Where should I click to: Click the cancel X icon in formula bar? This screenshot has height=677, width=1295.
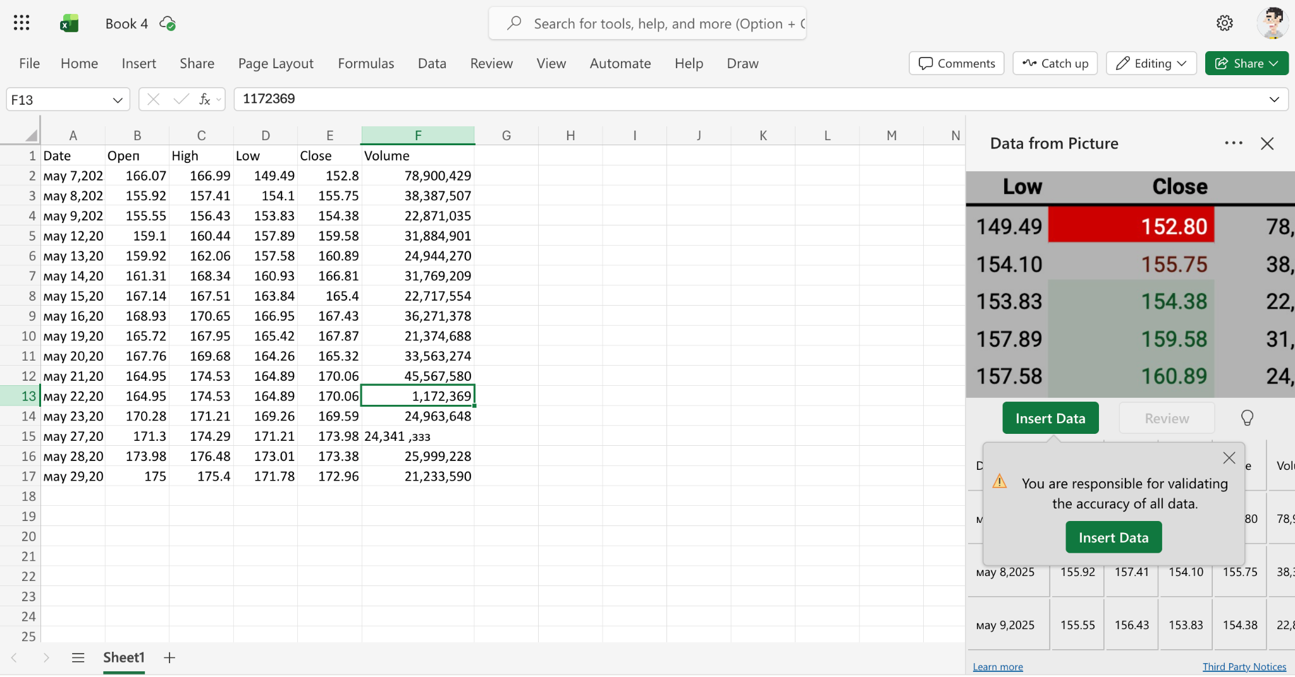[153, 99]
